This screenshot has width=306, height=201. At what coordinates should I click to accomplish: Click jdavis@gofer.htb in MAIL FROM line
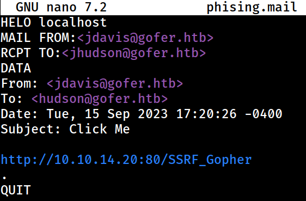pos(145,38)
